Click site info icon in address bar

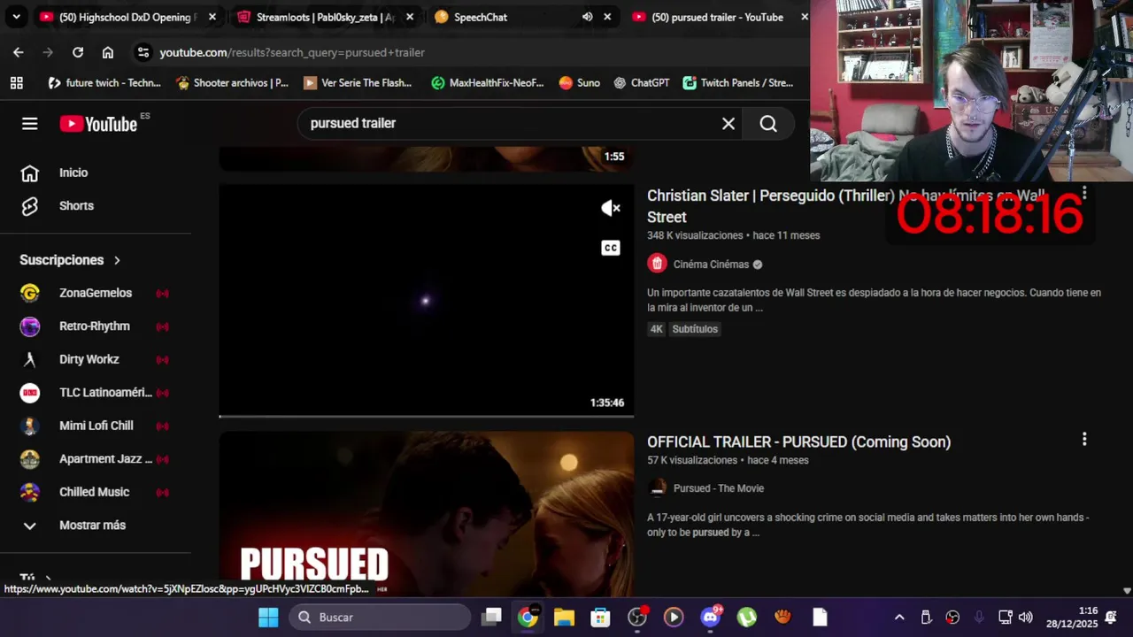pyautogui.click(x=143, y=52)
